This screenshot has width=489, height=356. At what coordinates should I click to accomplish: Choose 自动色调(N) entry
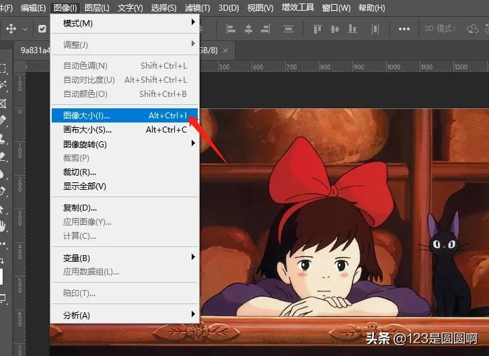(124, 66)
